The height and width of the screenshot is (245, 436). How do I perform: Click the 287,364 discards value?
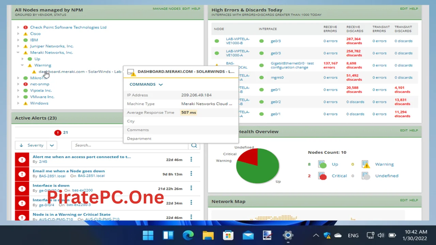point(354,41)
